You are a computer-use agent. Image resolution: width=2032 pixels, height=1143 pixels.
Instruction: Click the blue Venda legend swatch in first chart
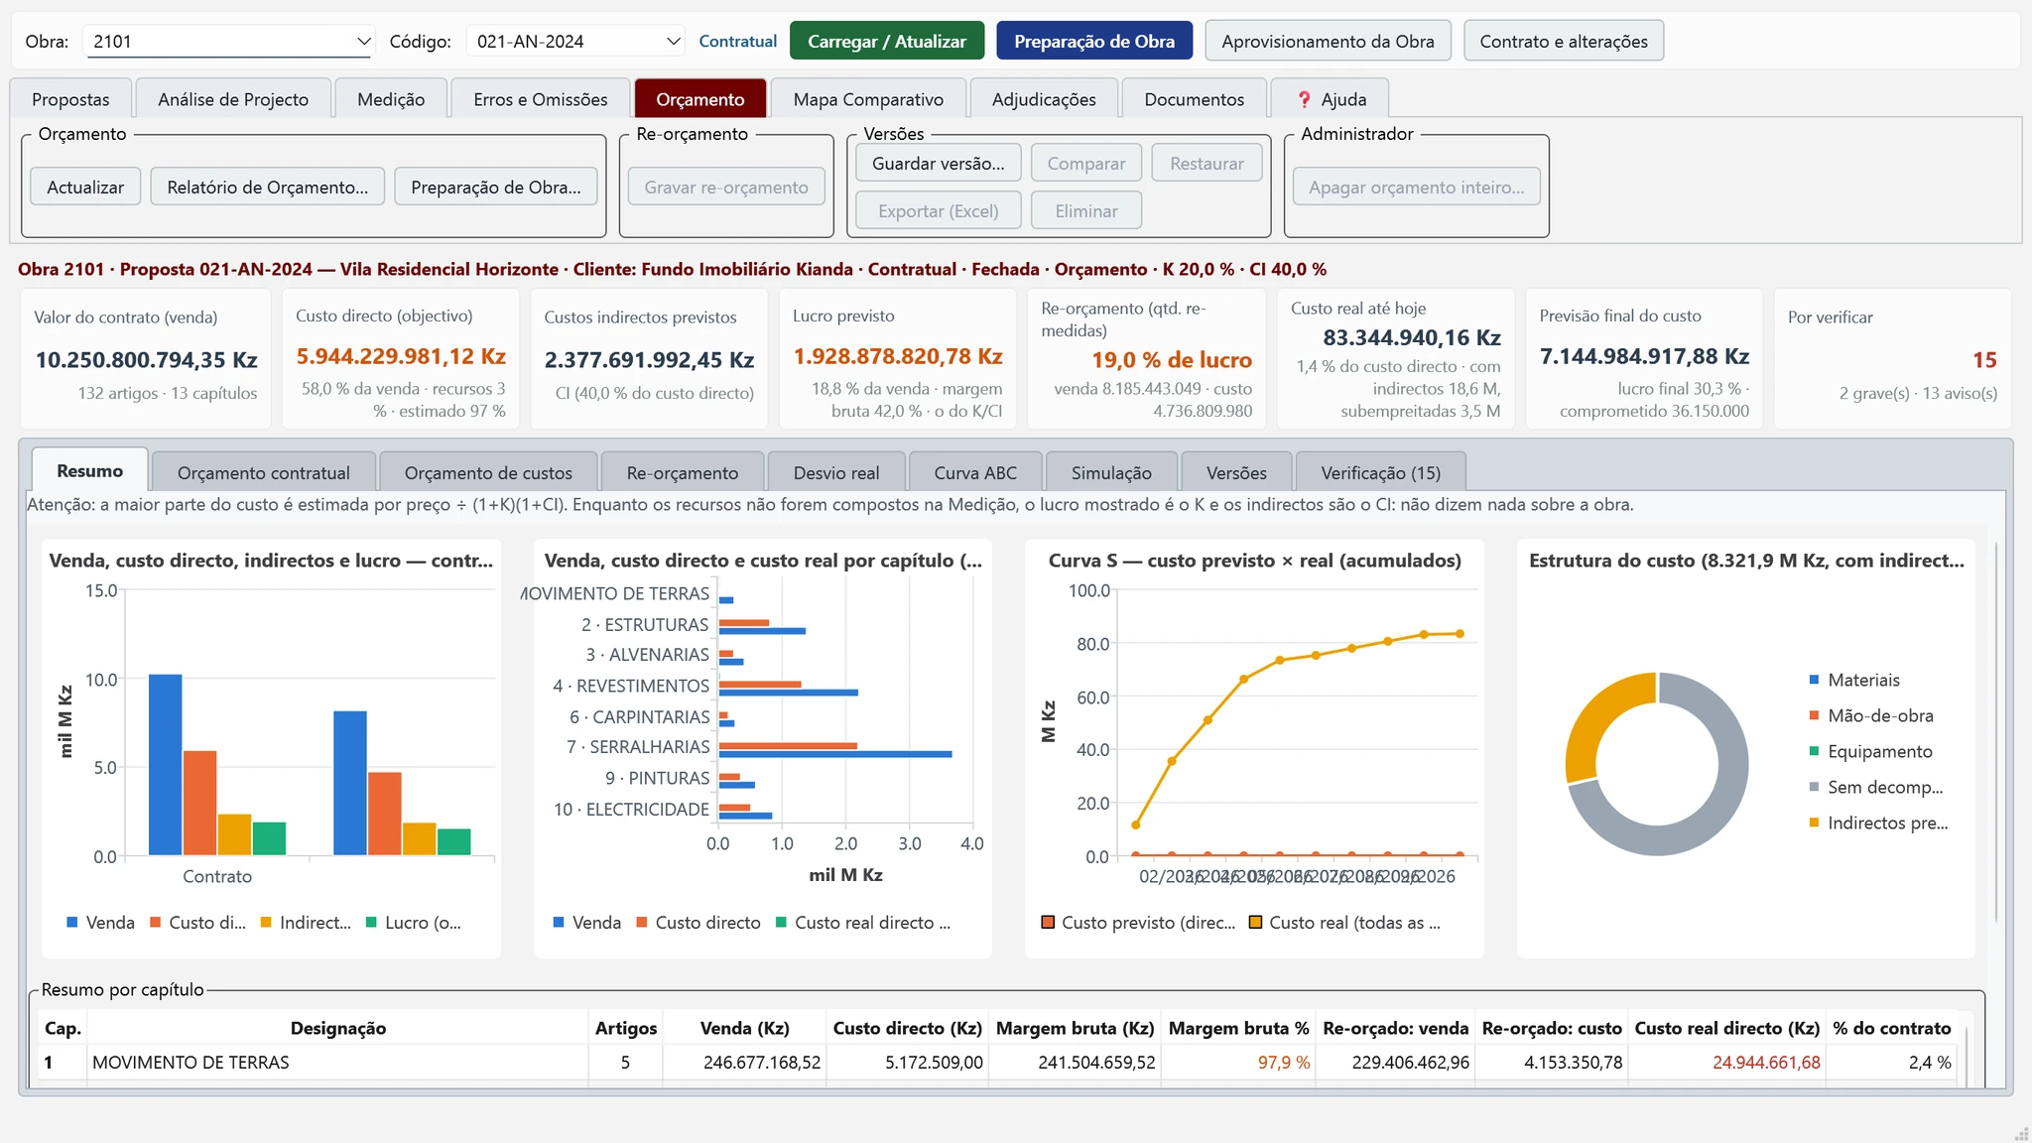(71, 922)
